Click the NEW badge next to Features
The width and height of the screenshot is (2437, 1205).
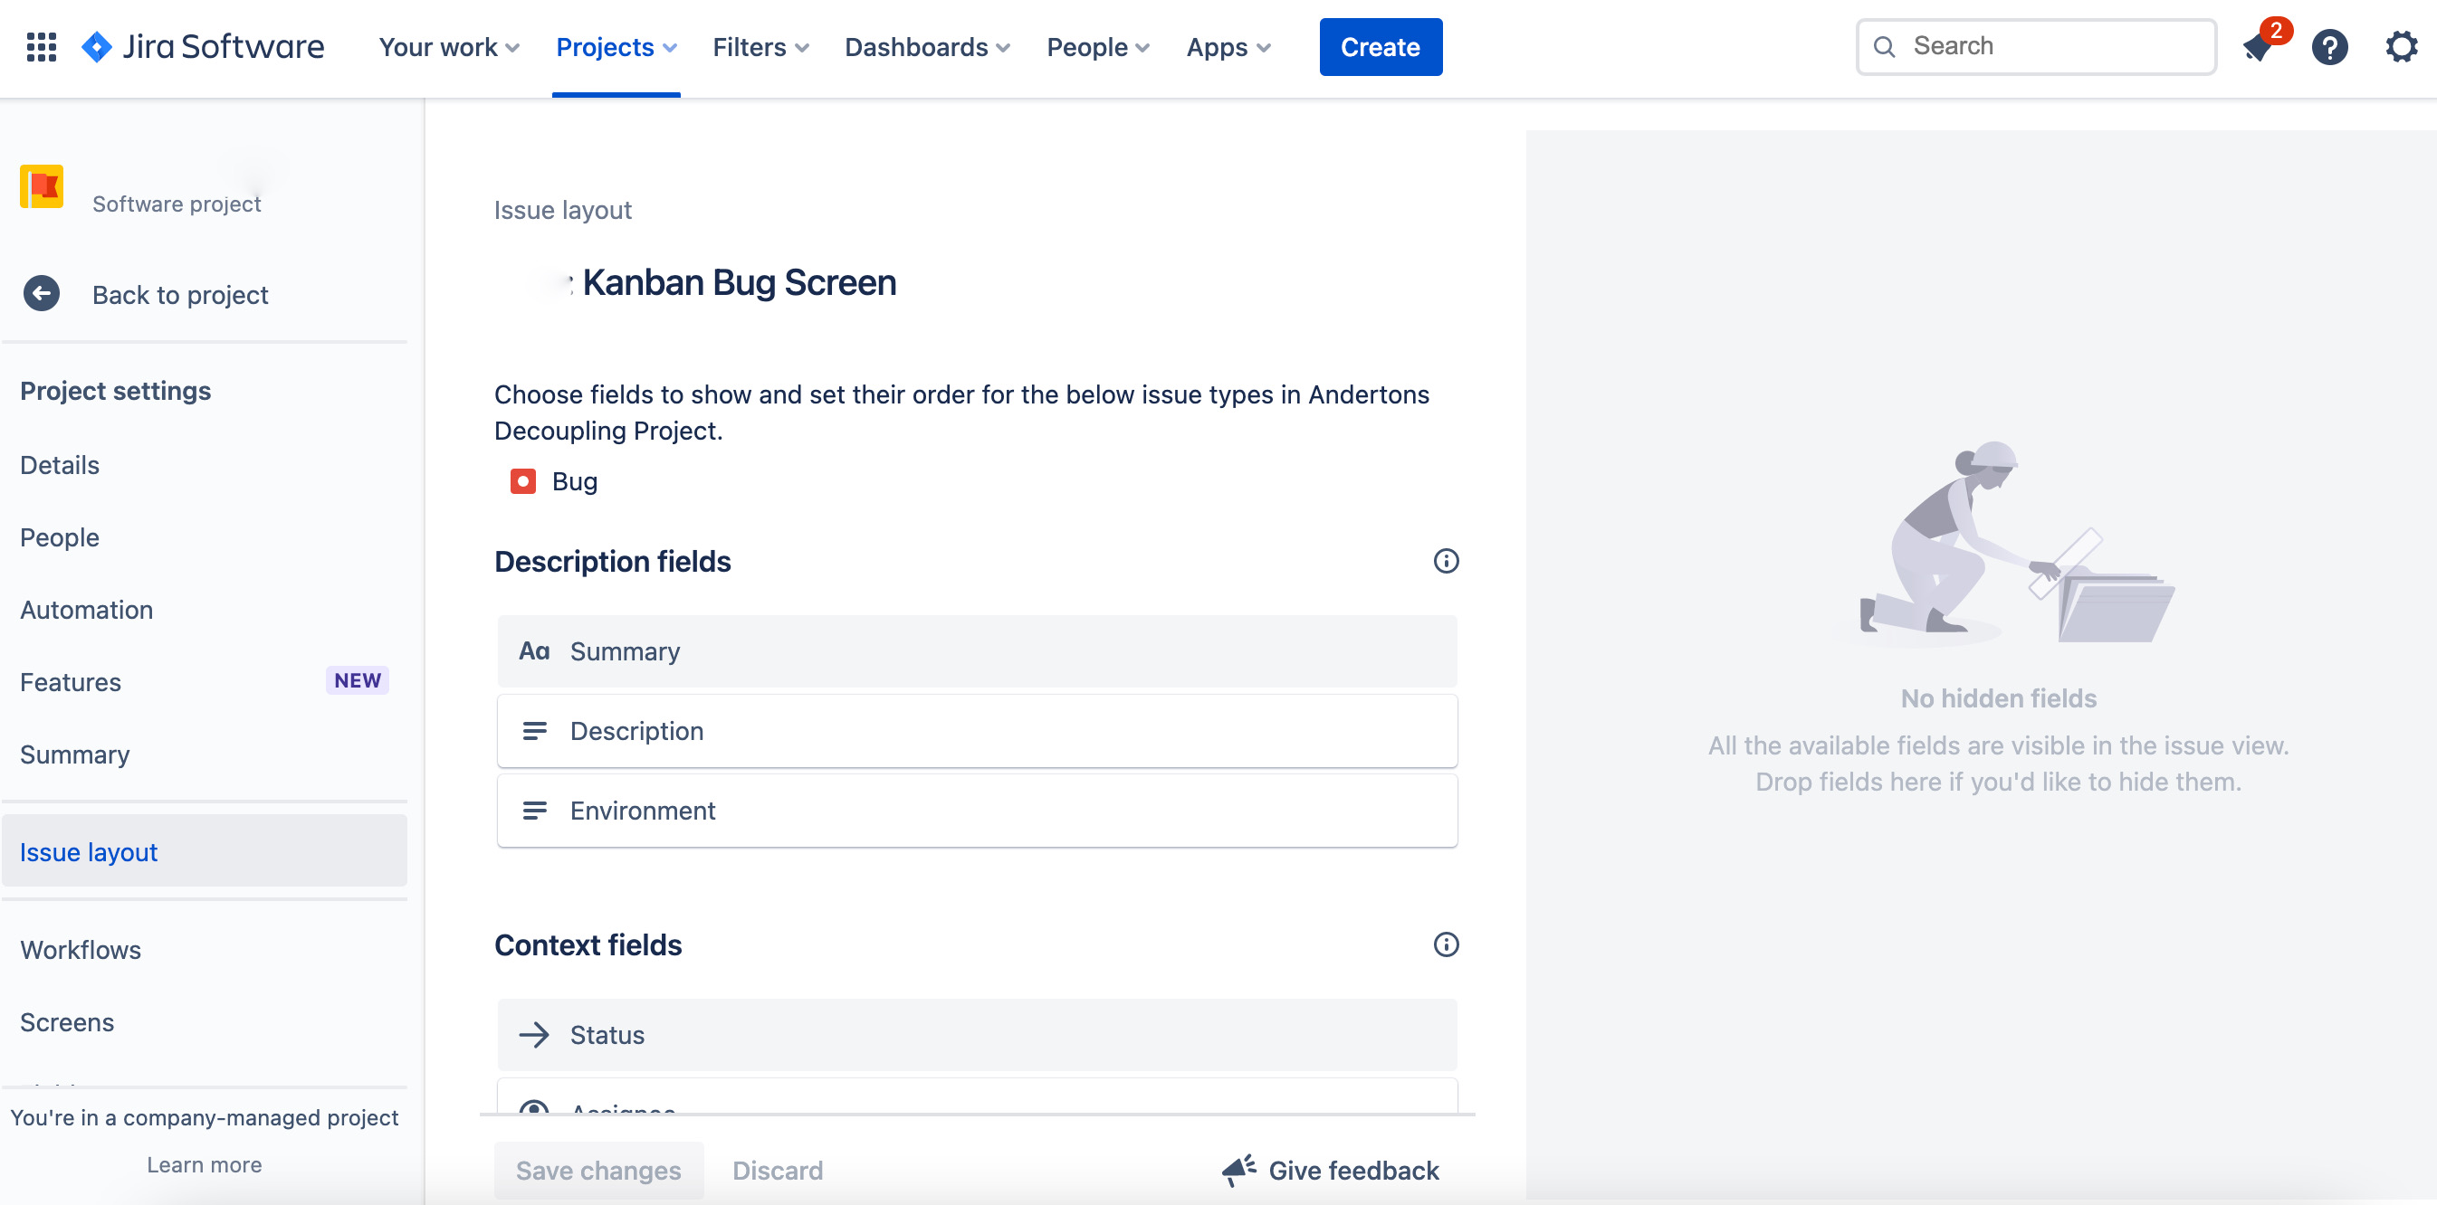tap(357, 679)
